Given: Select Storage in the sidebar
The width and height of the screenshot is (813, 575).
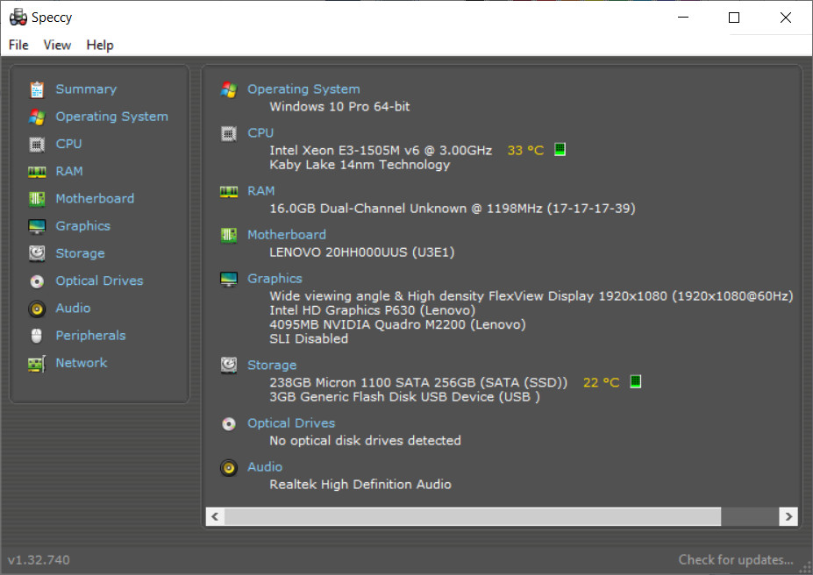Looking at the screenshot, I should coord(81,253).
